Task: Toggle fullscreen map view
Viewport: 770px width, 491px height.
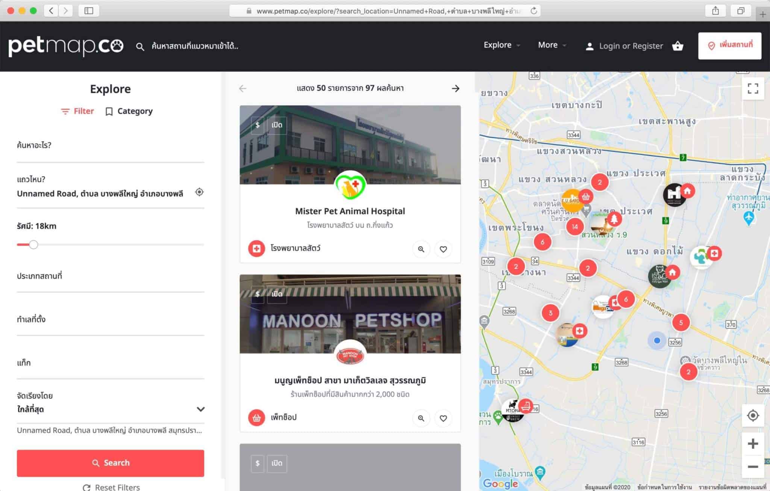Action: [753, 89]
